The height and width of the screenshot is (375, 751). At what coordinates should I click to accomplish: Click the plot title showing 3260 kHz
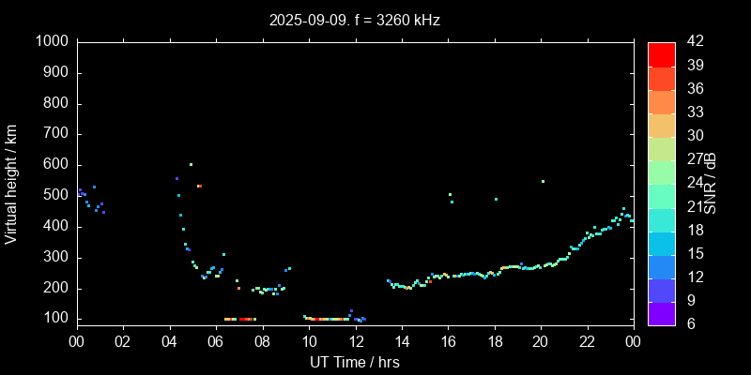(x=354, y=19)
